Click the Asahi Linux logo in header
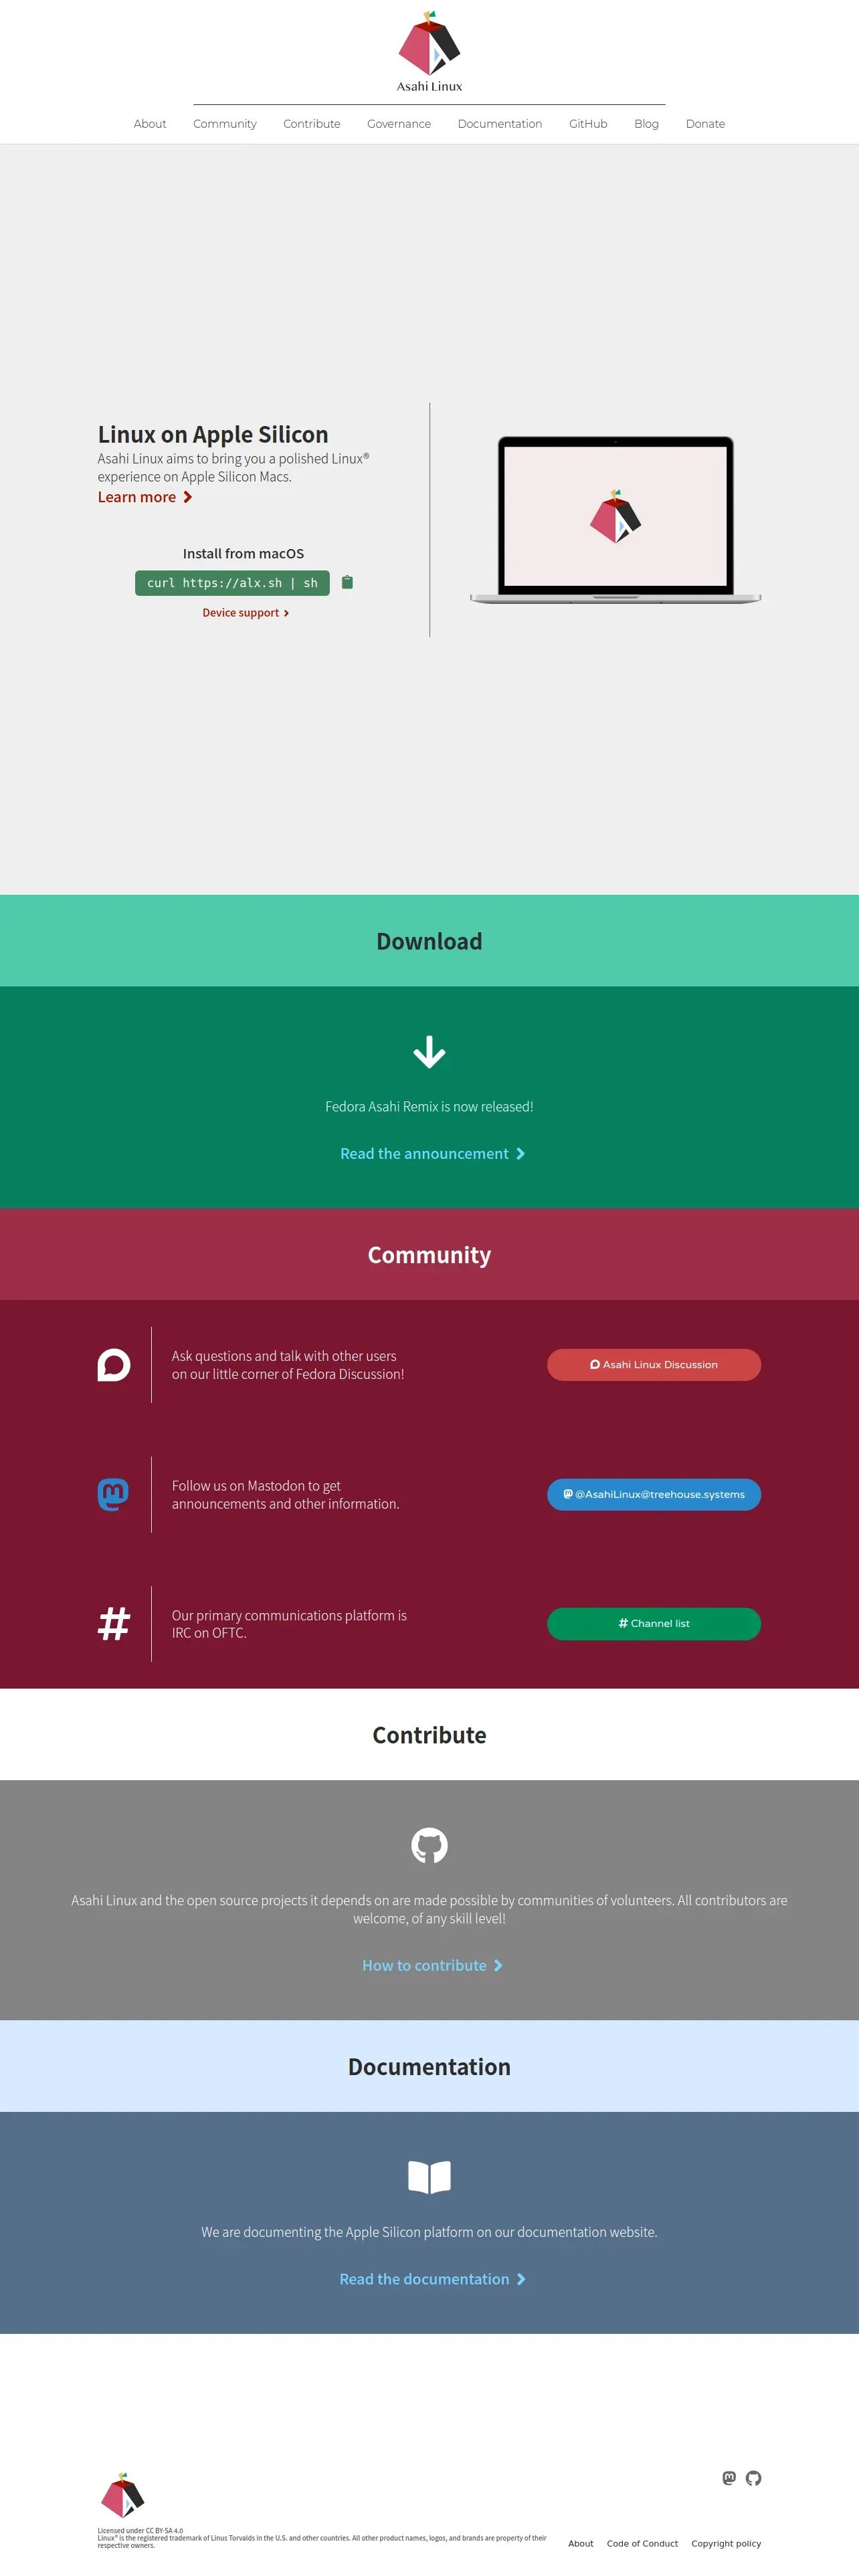859x2576 pixels. 429,51
